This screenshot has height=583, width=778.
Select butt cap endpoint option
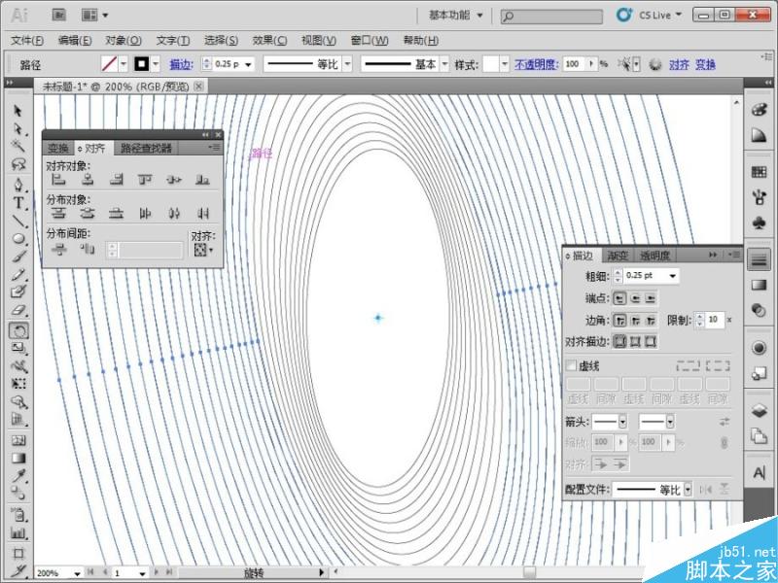pyautogui.click(x=619, y=298)
